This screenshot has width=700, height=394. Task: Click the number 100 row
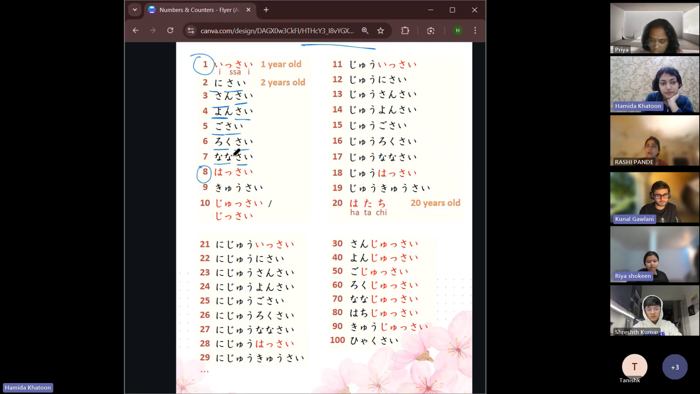(364, 340)
